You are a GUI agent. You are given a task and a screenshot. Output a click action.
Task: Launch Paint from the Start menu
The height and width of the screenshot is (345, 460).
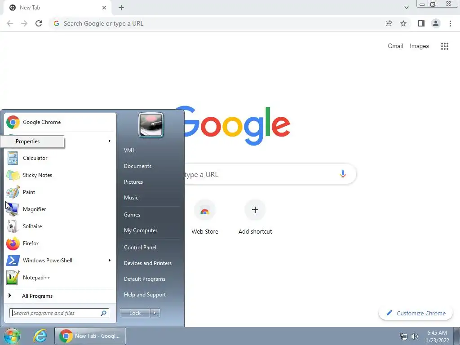tap(60, 192)
